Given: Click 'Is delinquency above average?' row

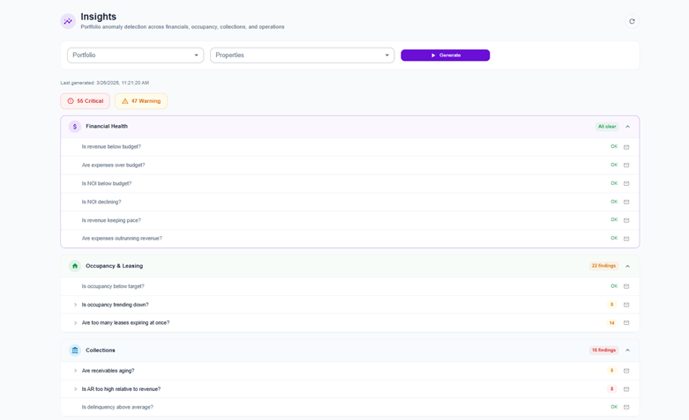Looking at the screenshot, I should (117, 407).
